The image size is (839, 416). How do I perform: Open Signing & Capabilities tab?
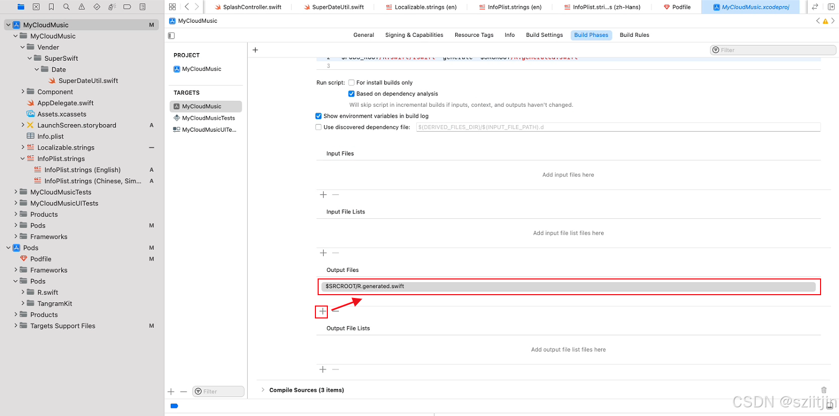tap(414, 35)
